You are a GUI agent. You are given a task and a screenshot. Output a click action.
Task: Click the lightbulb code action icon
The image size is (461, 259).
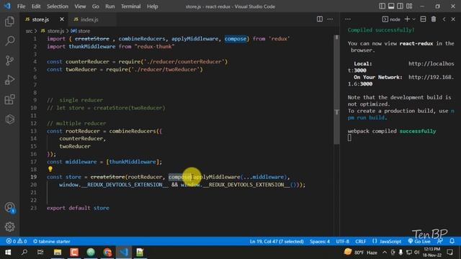pos(50,169)
